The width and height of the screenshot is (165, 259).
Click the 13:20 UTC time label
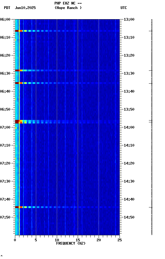click(x=129, y=55)
